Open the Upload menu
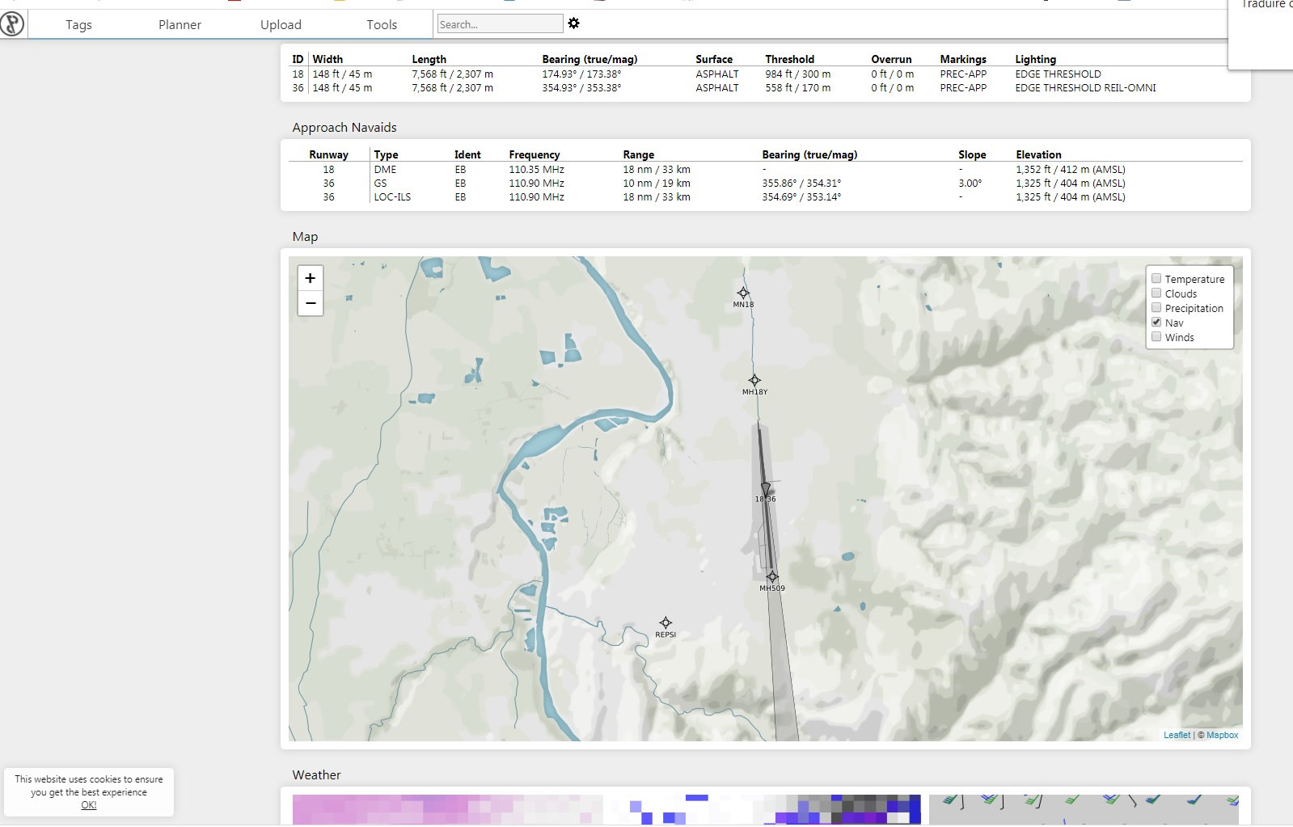1293x827 pixels. tap(281, 25)
